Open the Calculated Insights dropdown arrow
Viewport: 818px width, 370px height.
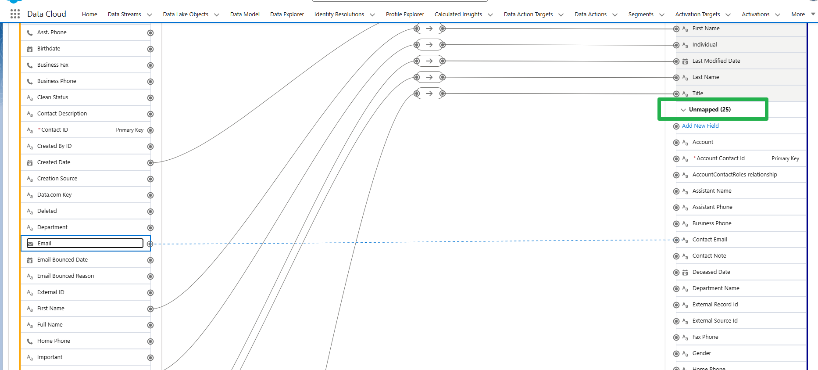tap(490, 14)
